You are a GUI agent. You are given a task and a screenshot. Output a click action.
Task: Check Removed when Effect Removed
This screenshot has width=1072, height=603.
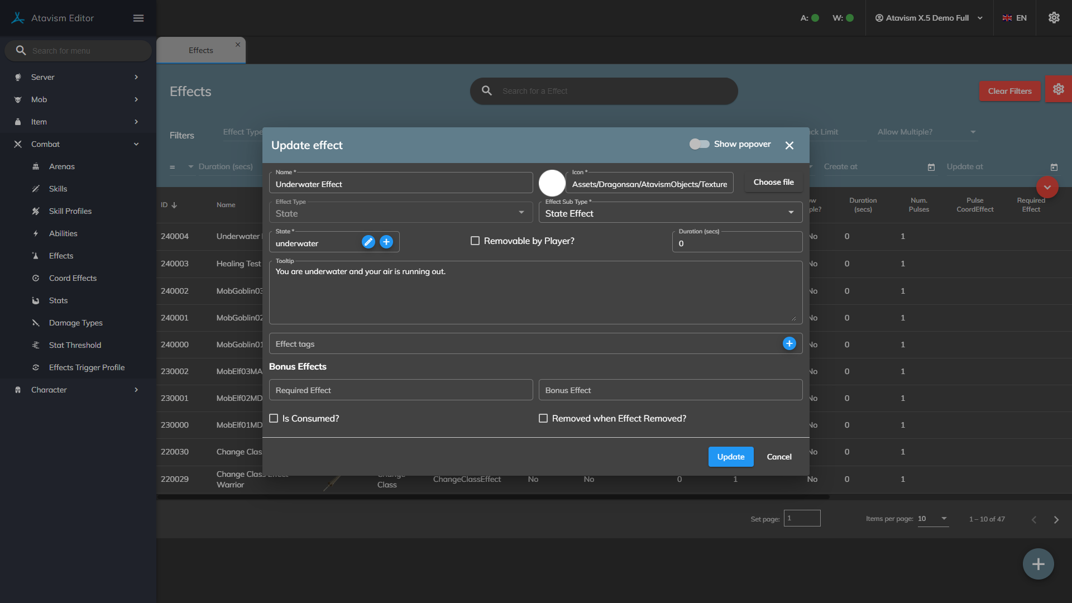tap(543, 418)
